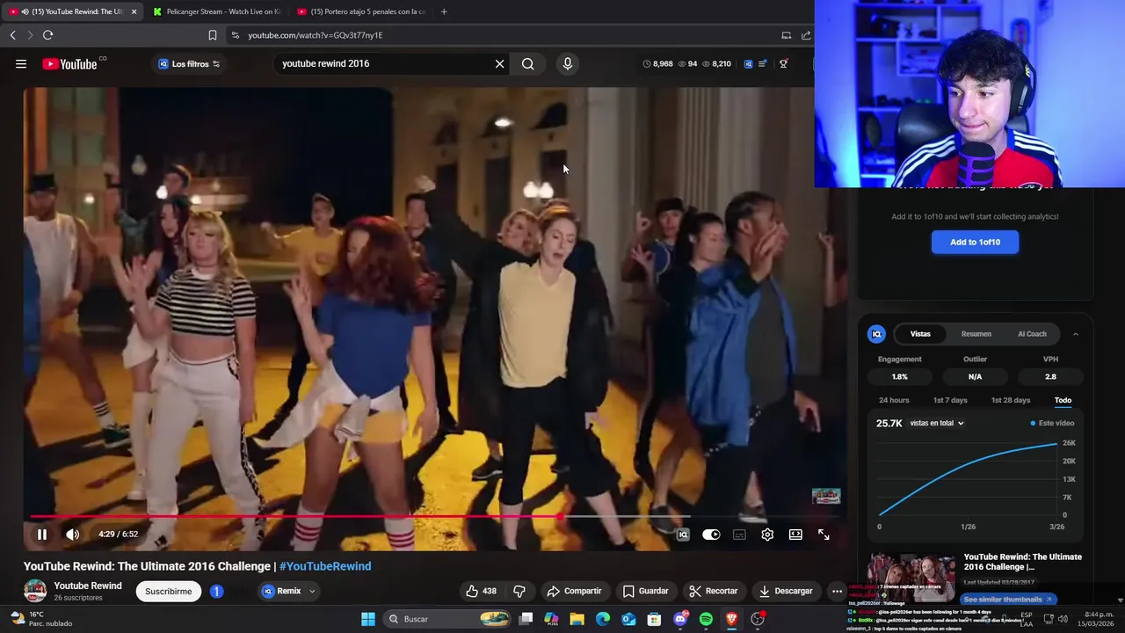Screen dimensions: 1125x633
Task: Dislike the video
Action: coord(519,591)
